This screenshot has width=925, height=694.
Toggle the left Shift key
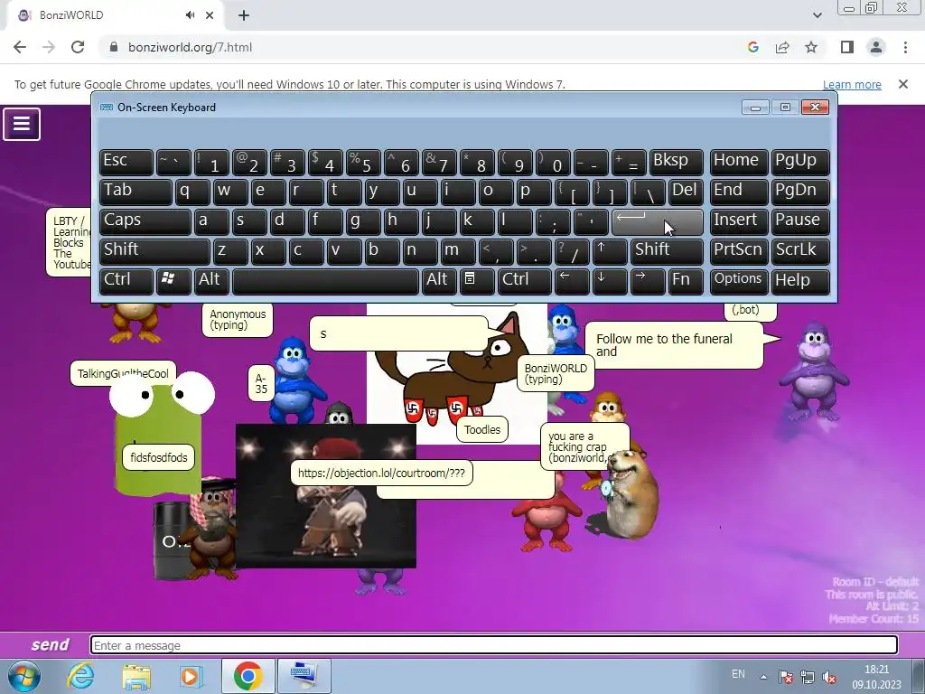tap(154, 251)
